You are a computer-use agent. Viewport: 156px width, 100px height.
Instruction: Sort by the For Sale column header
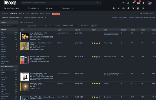(x=123, y=30)
